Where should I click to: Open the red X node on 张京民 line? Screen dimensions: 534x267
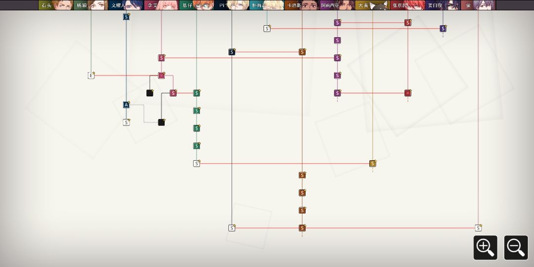click(x=407, y=93)
